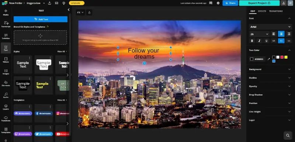
Task: Open the Fit zoom dropdown
Action: [x=80, y=13]
